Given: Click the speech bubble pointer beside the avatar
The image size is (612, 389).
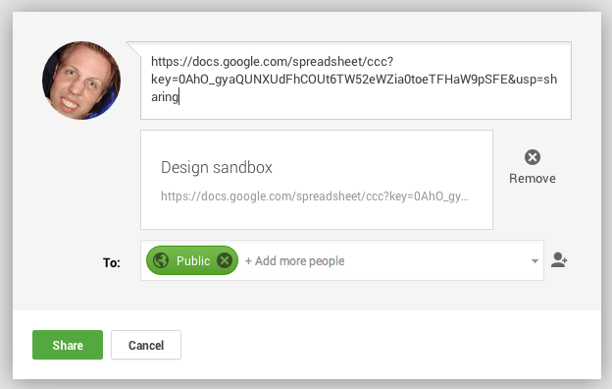Looking at the screenshot, I should pos(133,48).
